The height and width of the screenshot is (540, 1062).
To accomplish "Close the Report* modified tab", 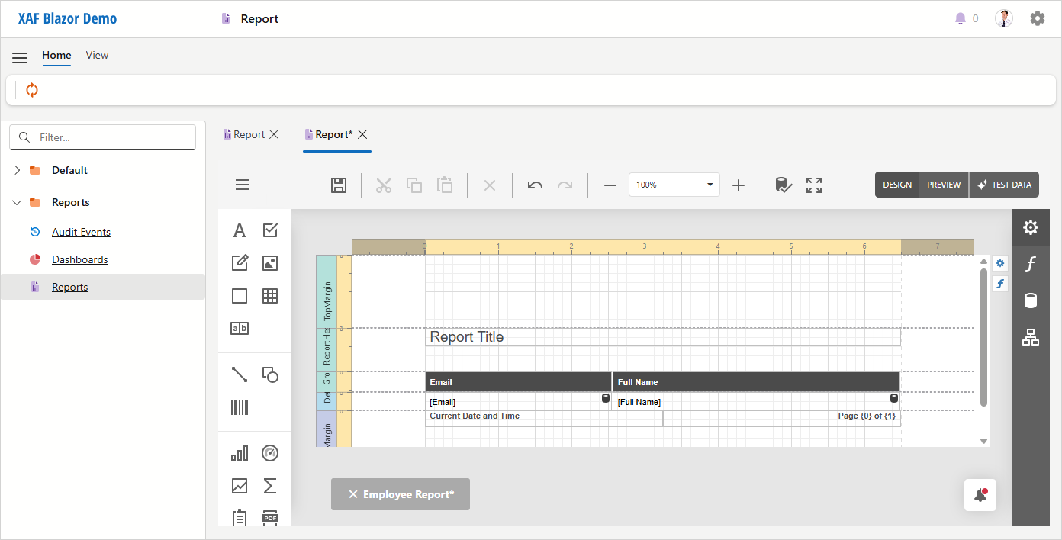I will (x=363, y=134).
